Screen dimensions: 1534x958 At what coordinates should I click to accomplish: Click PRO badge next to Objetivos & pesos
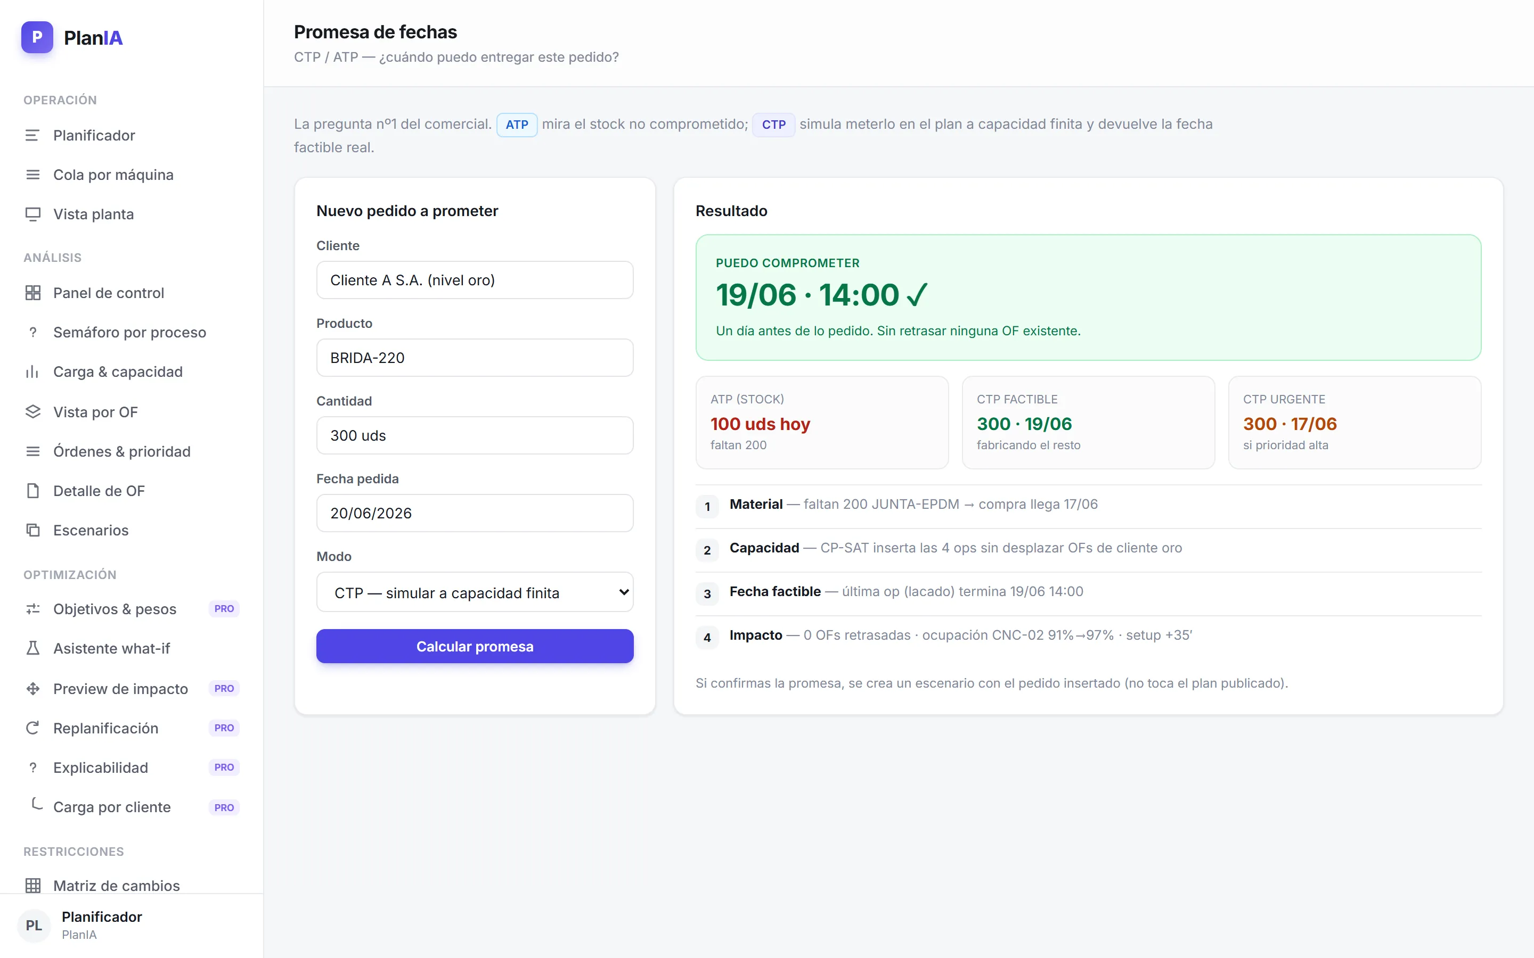click(x=224, y=609)
